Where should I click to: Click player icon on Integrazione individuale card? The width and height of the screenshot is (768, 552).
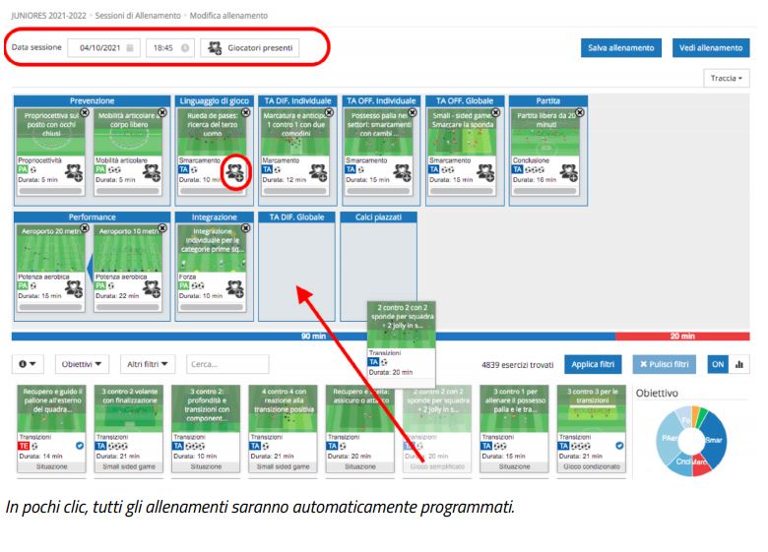[x=233, y=287]
